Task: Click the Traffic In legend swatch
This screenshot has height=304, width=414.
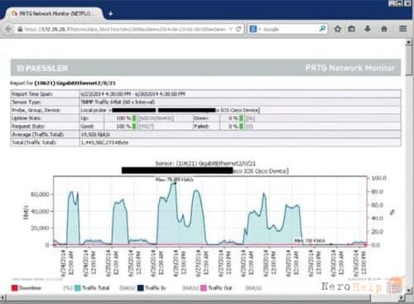Action: pyautogui.click(x=141, y=288)
